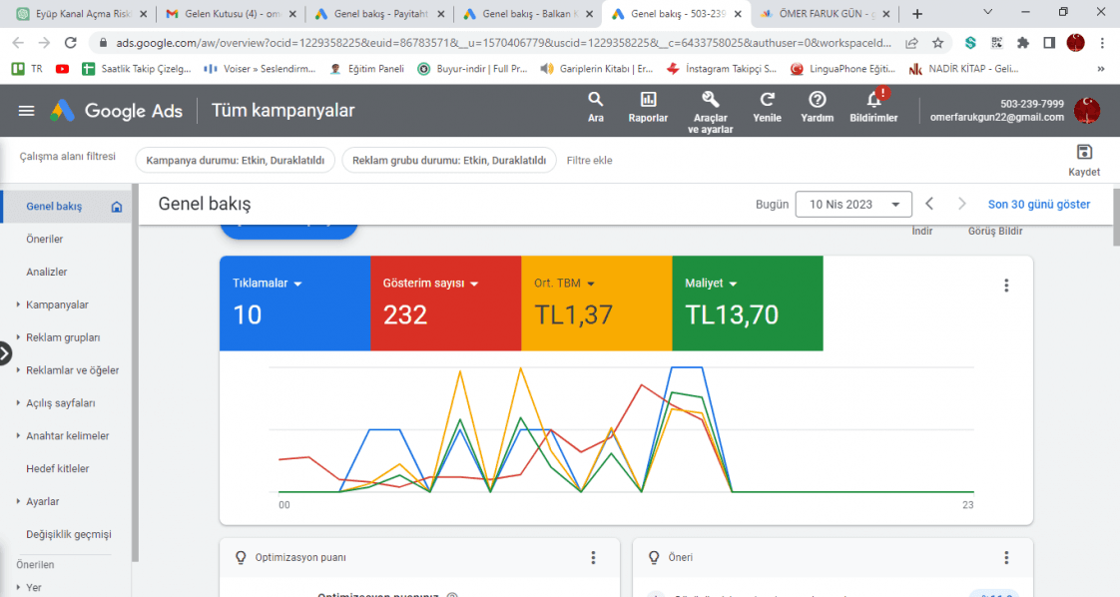Switch to ÖMER FARUK GÜN browser tab
The height and width of the screenshot is (597, 1120).
824,14
